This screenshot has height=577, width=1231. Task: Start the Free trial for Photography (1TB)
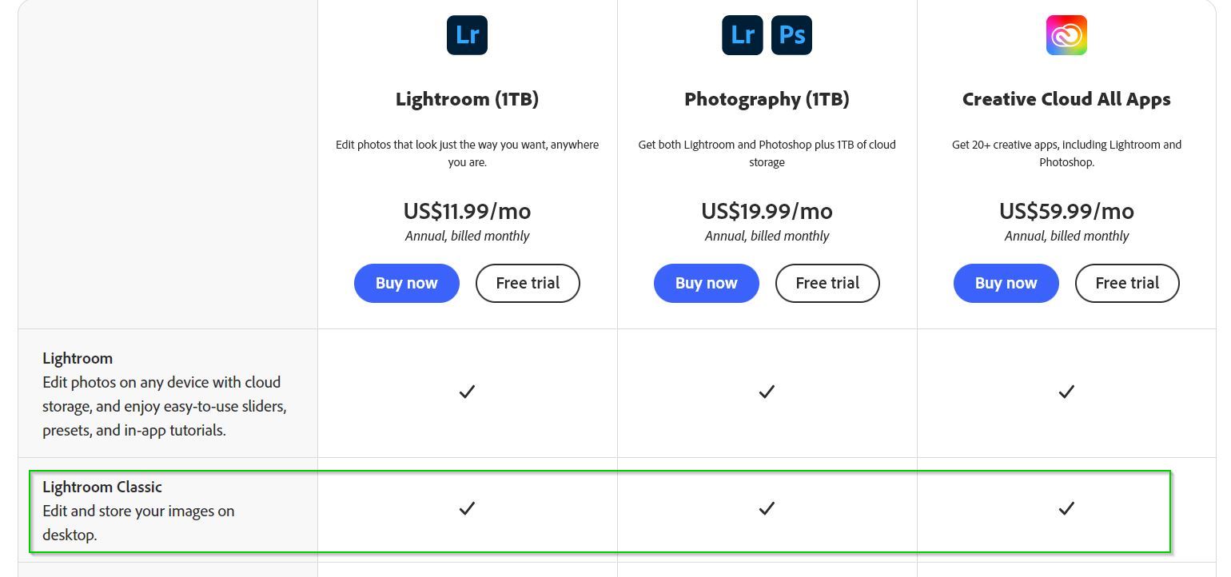point(827,283)
